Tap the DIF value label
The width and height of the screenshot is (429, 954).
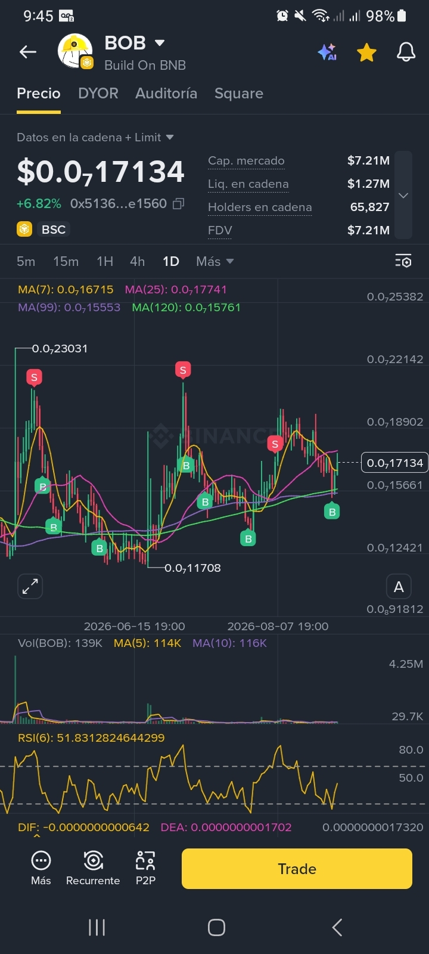point(83,828)
